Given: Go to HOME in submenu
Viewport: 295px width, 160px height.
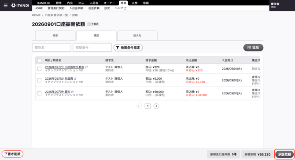Looking at the screenshot, I should click(x=39, y=8).
